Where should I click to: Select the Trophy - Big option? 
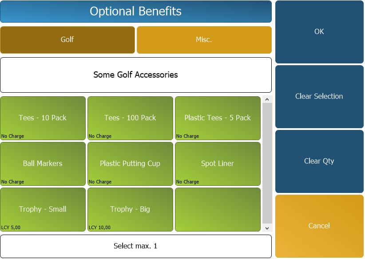coord(130,209)
